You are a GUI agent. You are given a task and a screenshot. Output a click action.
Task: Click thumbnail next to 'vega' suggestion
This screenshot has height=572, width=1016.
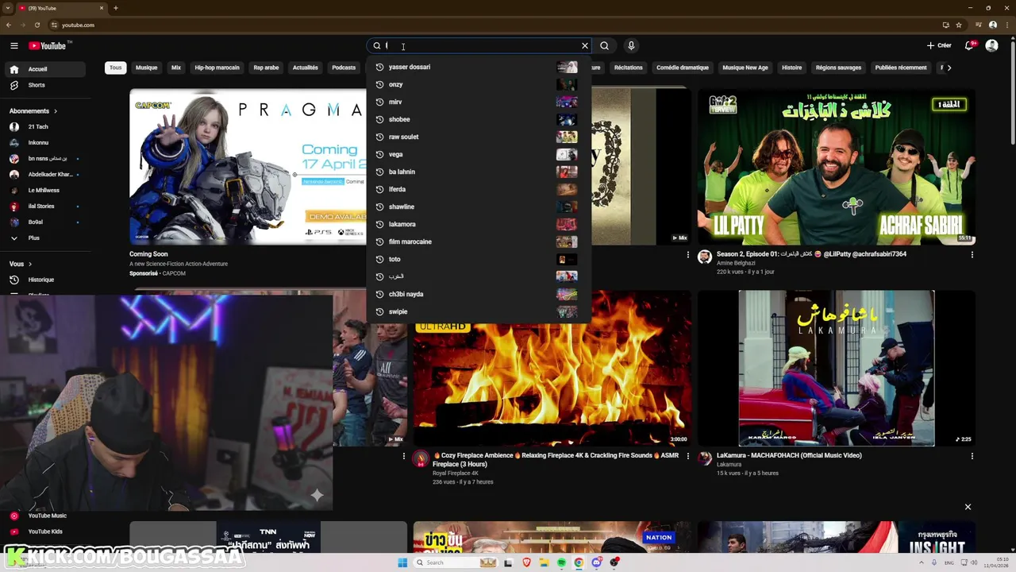567,154
